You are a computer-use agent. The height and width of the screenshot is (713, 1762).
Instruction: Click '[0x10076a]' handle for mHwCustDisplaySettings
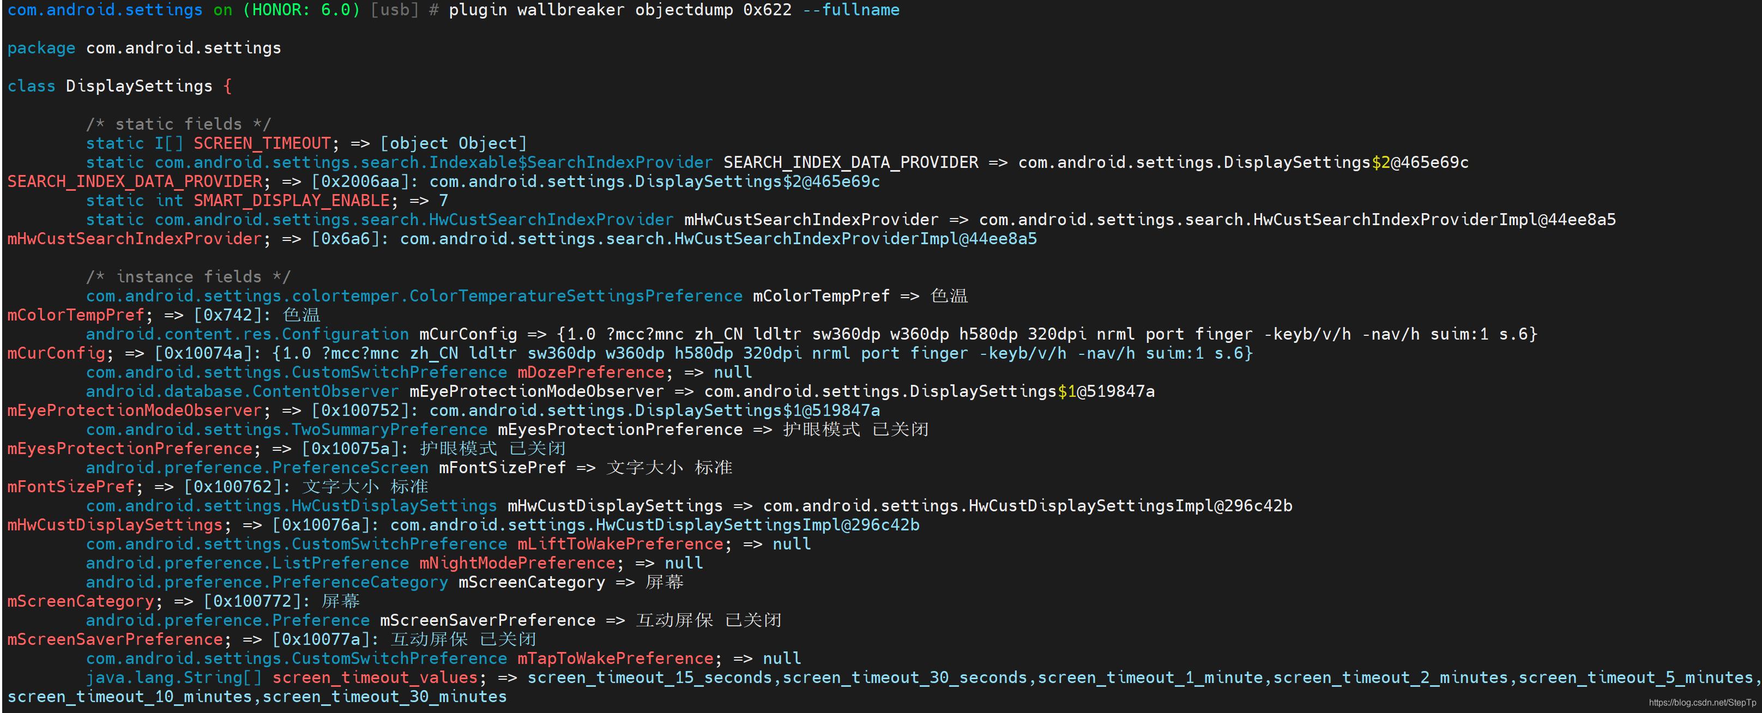pos(325,525)
